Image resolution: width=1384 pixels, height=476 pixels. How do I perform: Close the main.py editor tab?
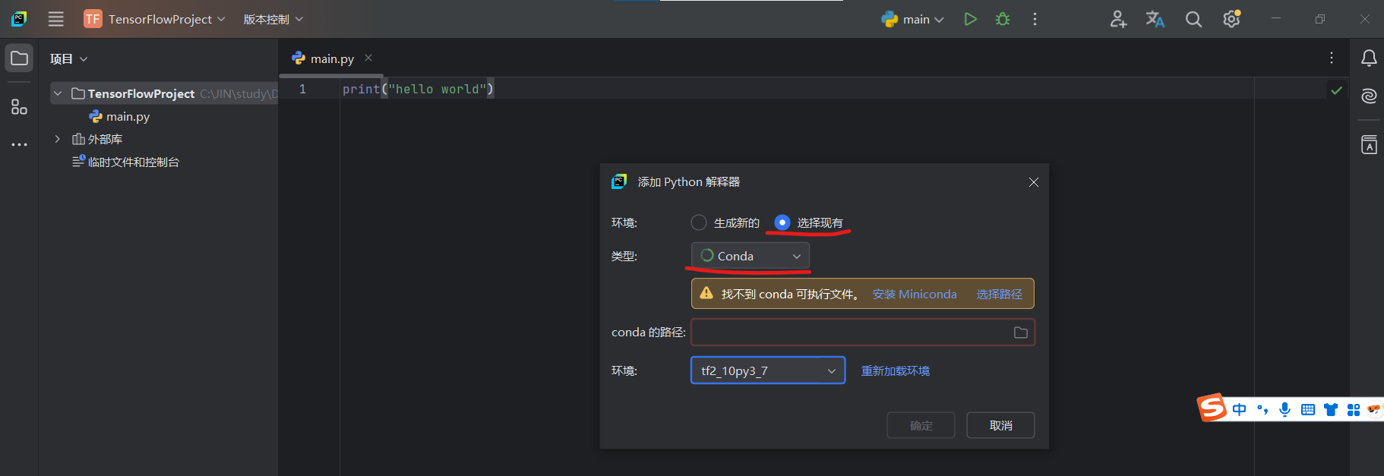(368, 58)
